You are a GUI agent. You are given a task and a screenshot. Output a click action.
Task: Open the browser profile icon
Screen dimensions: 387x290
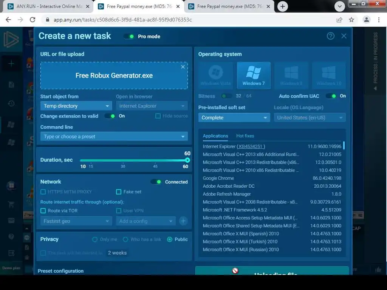click(x=367, y=20)
